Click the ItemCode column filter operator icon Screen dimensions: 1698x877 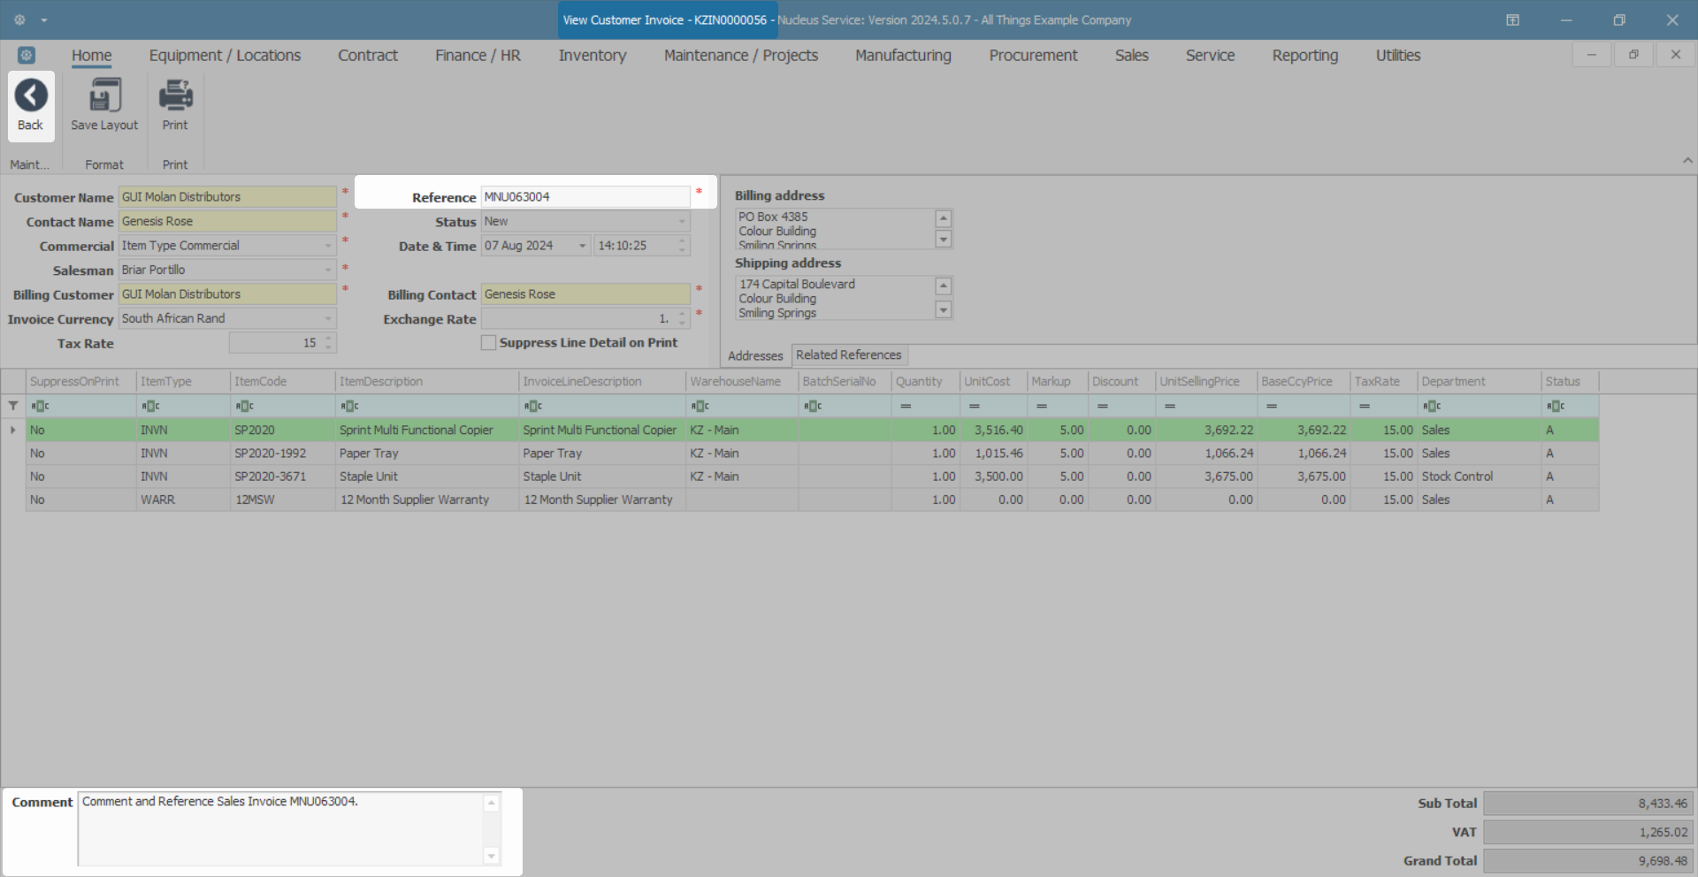click(x=245, y=406)
